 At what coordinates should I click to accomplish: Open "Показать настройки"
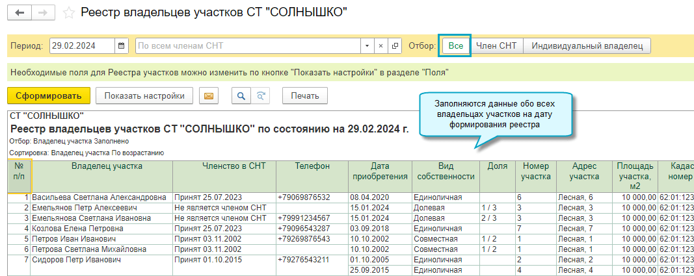click(x=144, y=96)
